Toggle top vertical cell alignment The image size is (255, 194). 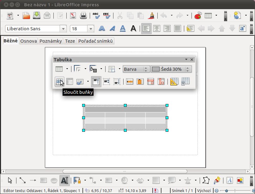point(96,82)
